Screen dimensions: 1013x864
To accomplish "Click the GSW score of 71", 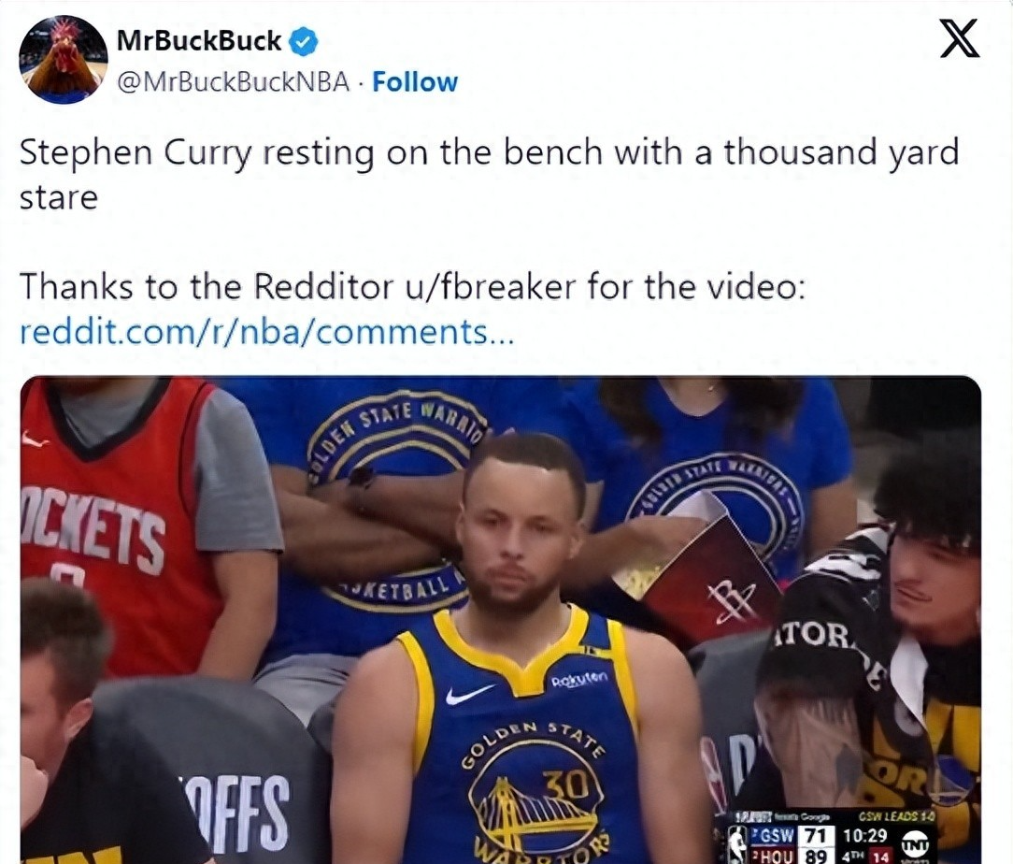I will (815, 836).
